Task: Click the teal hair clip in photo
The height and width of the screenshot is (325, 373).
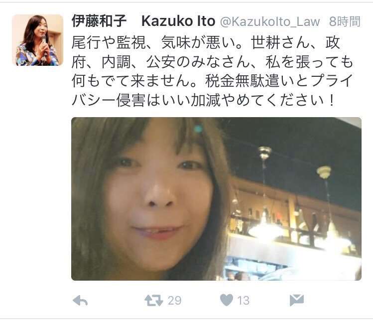Action: coord(198,129)
